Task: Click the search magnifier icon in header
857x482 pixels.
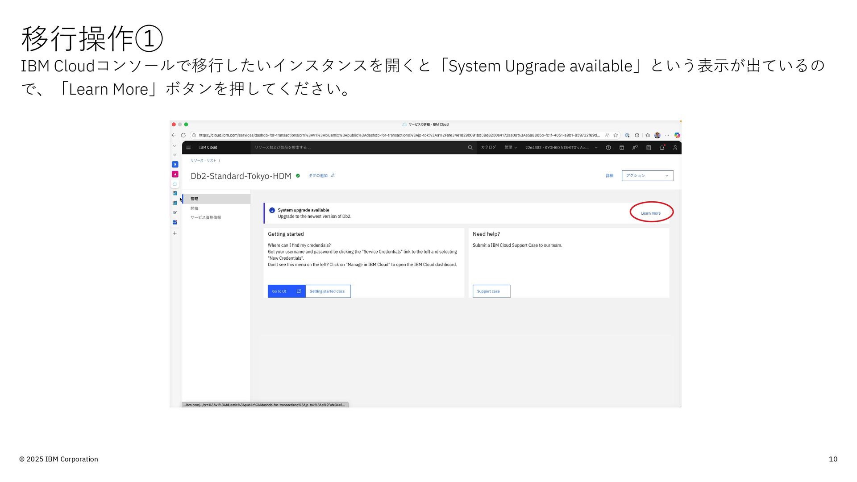Action: pos(470,147)
